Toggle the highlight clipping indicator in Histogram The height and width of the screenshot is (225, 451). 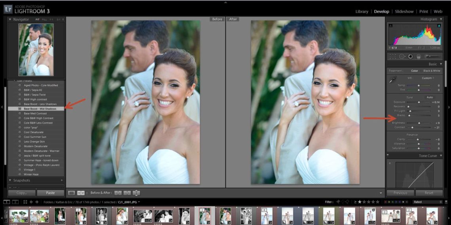(439, 26)
